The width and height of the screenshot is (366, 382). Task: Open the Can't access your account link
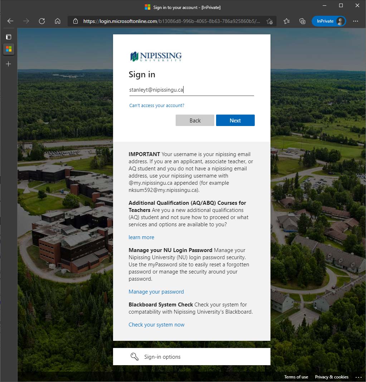click(157, 105)
